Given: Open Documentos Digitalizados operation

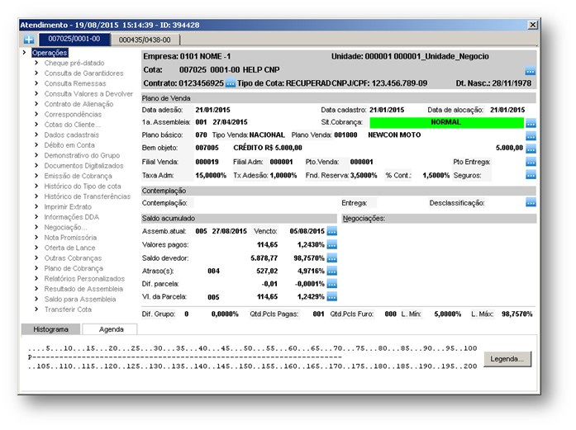Looking at the screenshot, I should (83, 165).
